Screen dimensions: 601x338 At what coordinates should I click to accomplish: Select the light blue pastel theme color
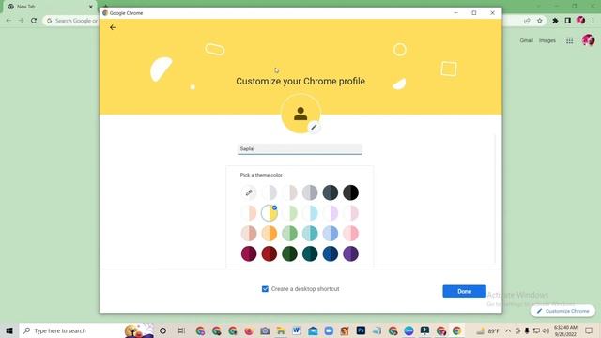(310, 213)
